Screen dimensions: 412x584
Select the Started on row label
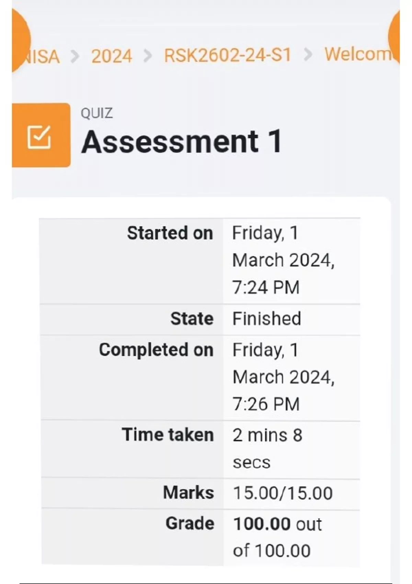[x=170, y=233]
